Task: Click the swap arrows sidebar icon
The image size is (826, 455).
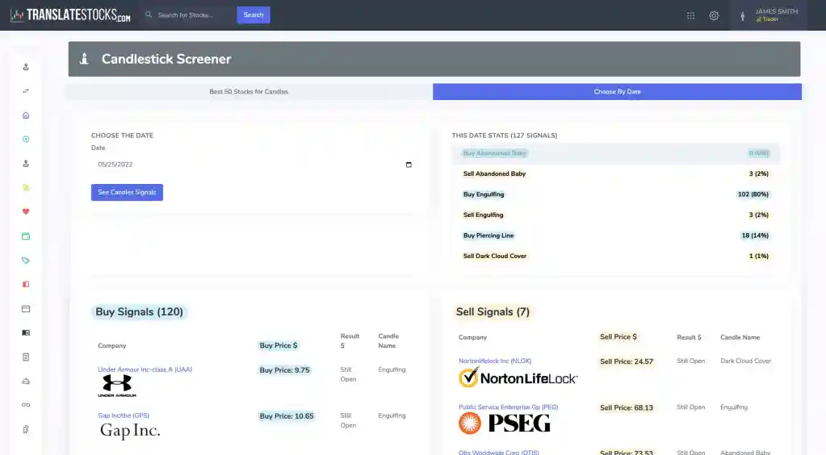Action: 26,91
